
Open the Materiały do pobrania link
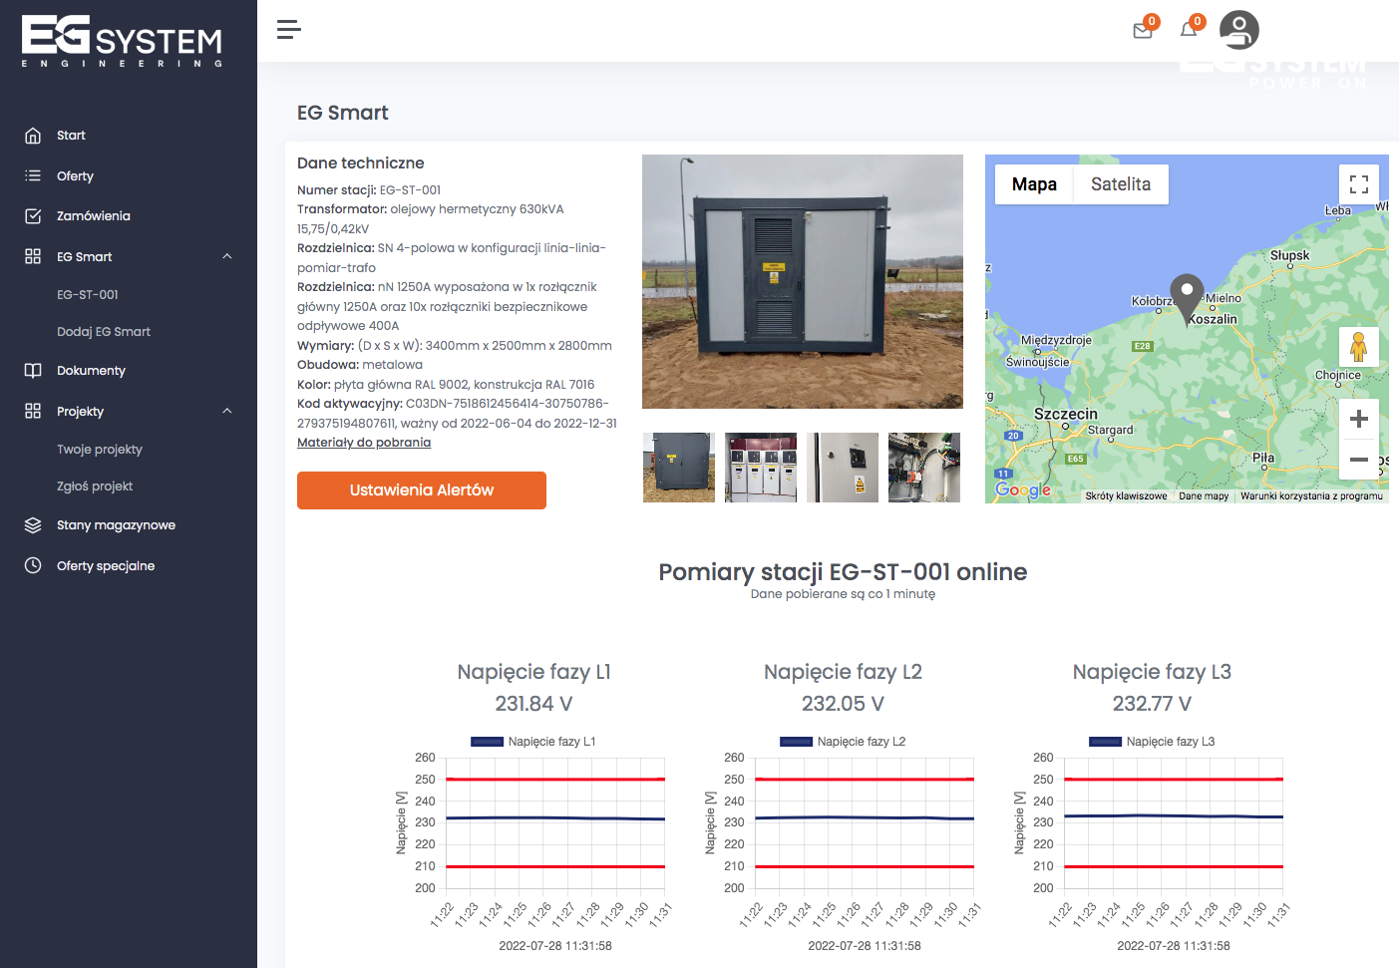pyautogui.click(x=364, y=443)
